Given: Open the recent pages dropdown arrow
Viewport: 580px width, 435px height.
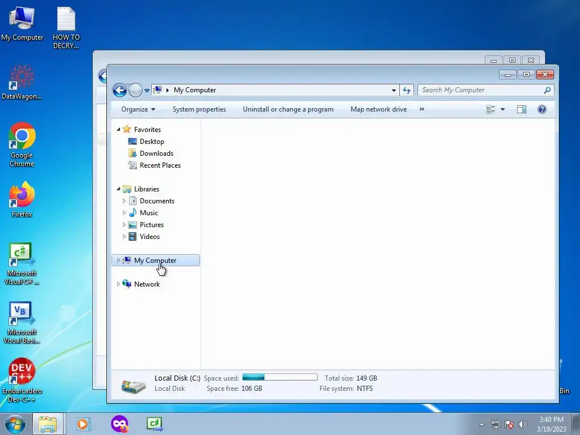Looking at the screenshot, I should (x=147, y=90).
